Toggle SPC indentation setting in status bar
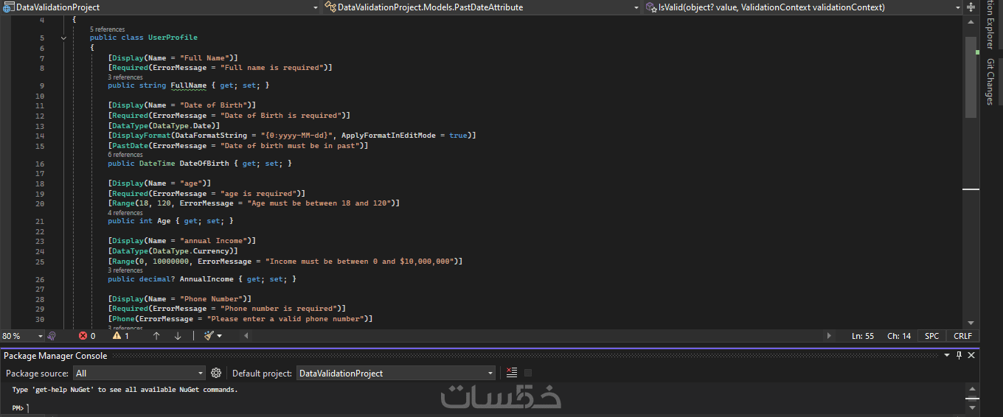Image resolution: width=1003 pixels, height=417 pixels. pyautogui.click(x=932, y=336)
